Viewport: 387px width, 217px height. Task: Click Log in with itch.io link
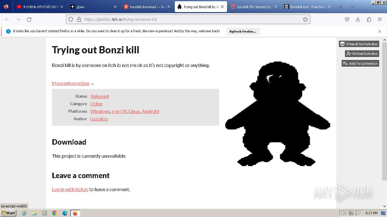(70, 189)
